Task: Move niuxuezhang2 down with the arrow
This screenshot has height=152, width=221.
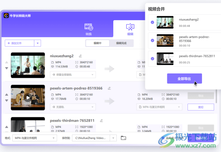Action: tap(7, 68)
